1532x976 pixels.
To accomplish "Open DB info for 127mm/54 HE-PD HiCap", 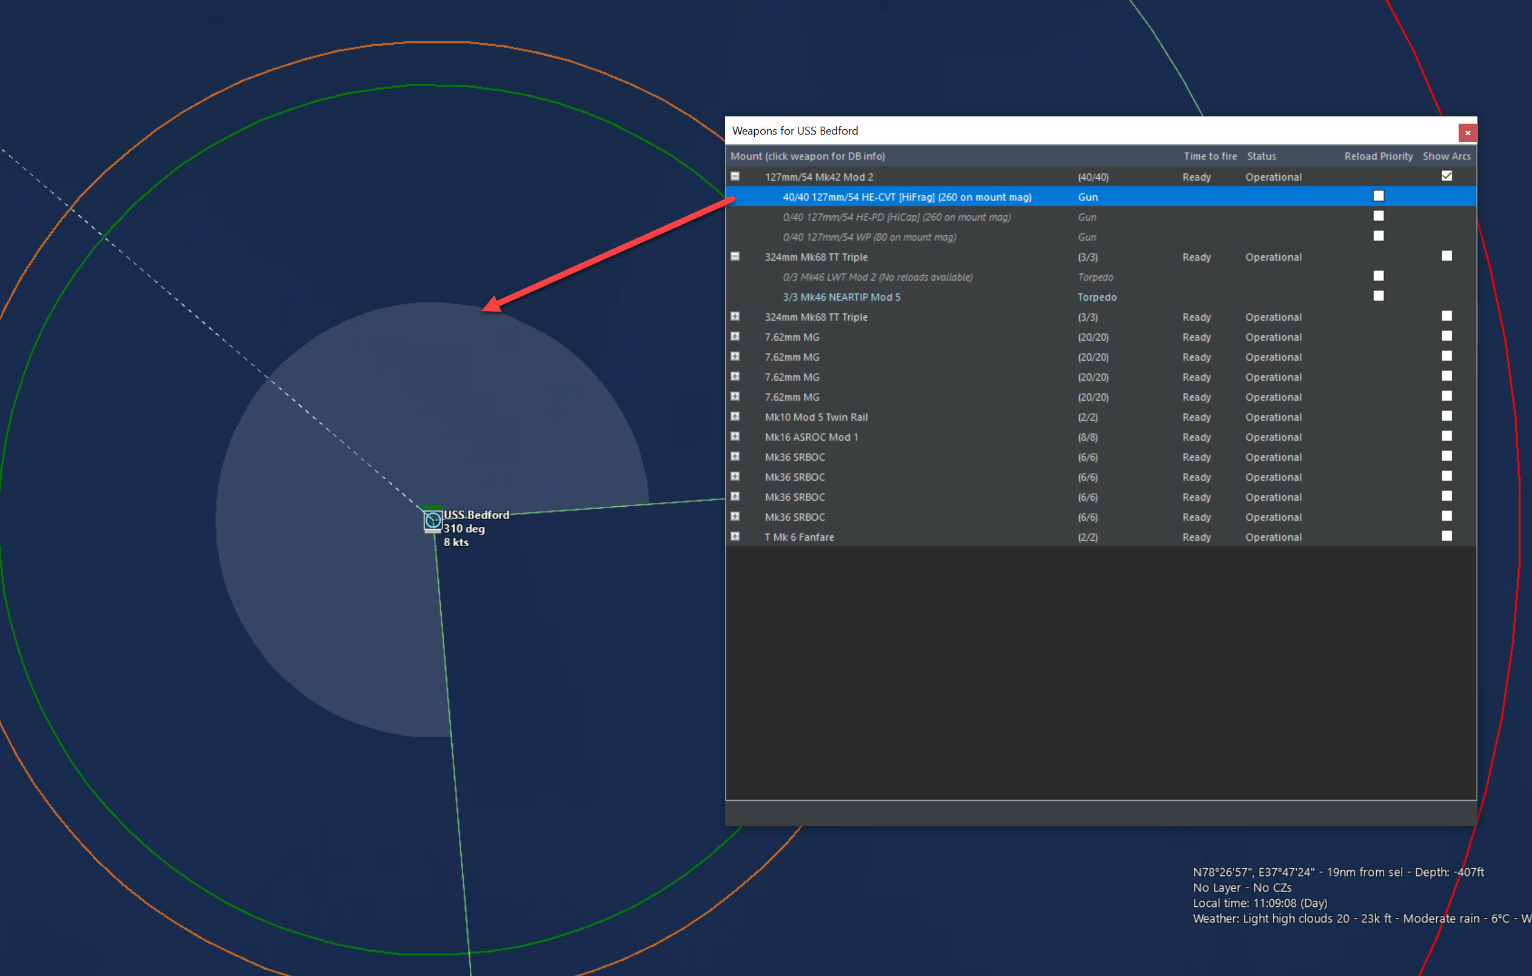I will pyautogui.click(x=896, y=217).
